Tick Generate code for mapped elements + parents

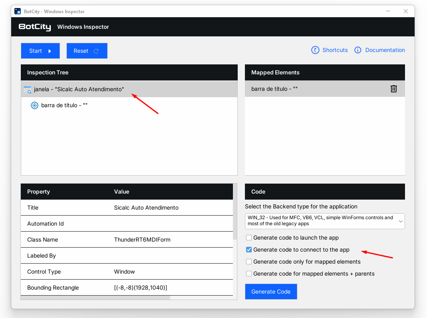tap(249, 274)
